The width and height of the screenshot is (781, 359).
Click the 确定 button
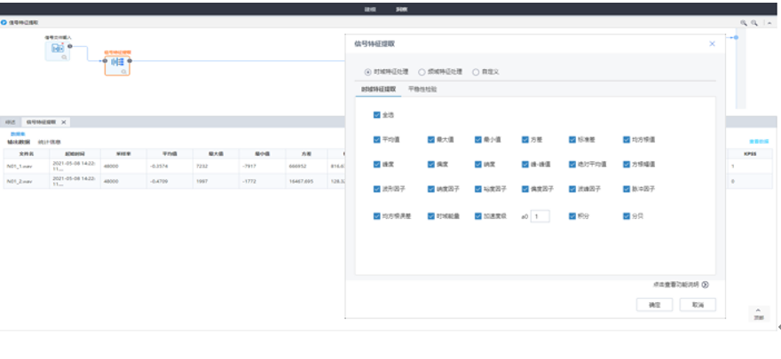tap(654, 304)
